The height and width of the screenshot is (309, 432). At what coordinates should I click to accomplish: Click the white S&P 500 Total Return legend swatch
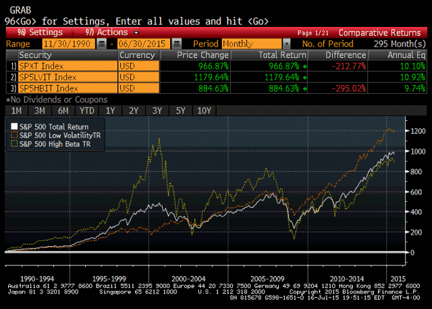14,126
